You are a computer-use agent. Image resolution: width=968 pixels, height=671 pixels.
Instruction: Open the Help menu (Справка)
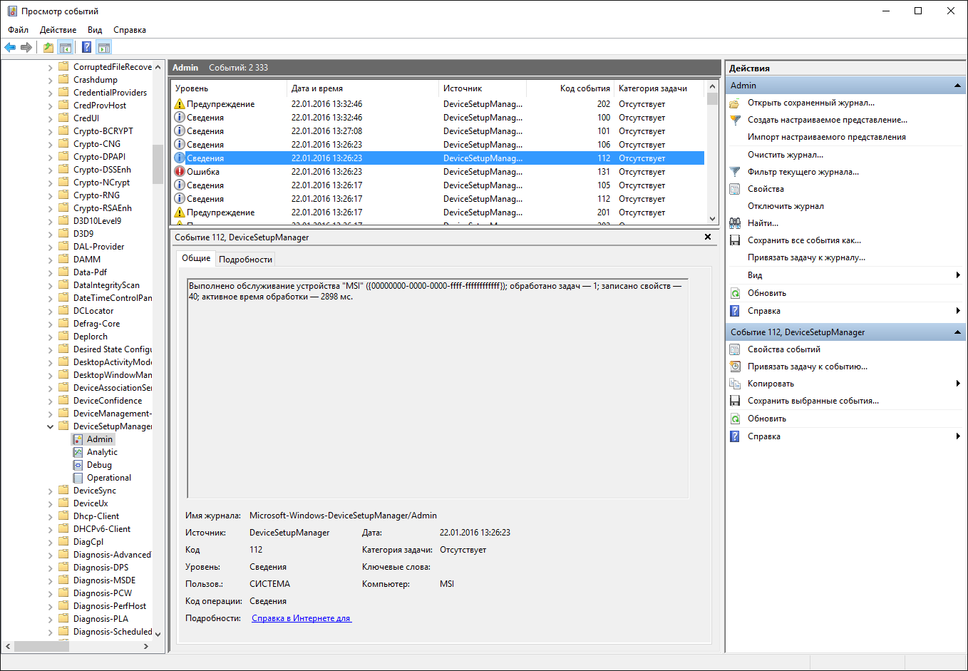click(130, 30)
